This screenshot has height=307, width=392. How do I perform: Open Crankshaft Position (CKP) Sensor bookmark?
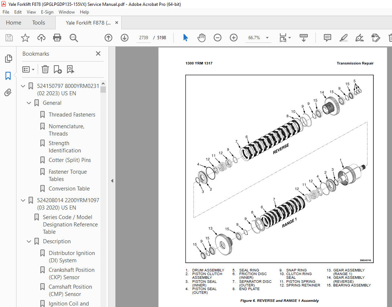[x=71, y=274]
